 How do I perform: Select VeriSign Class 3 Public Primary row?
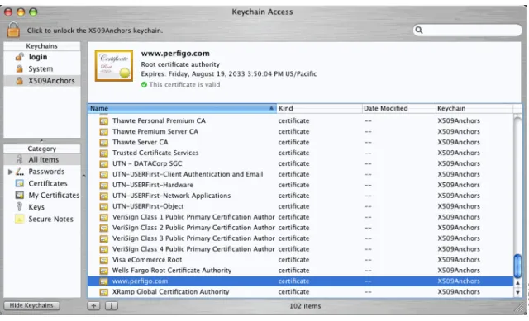pos(301,238)
